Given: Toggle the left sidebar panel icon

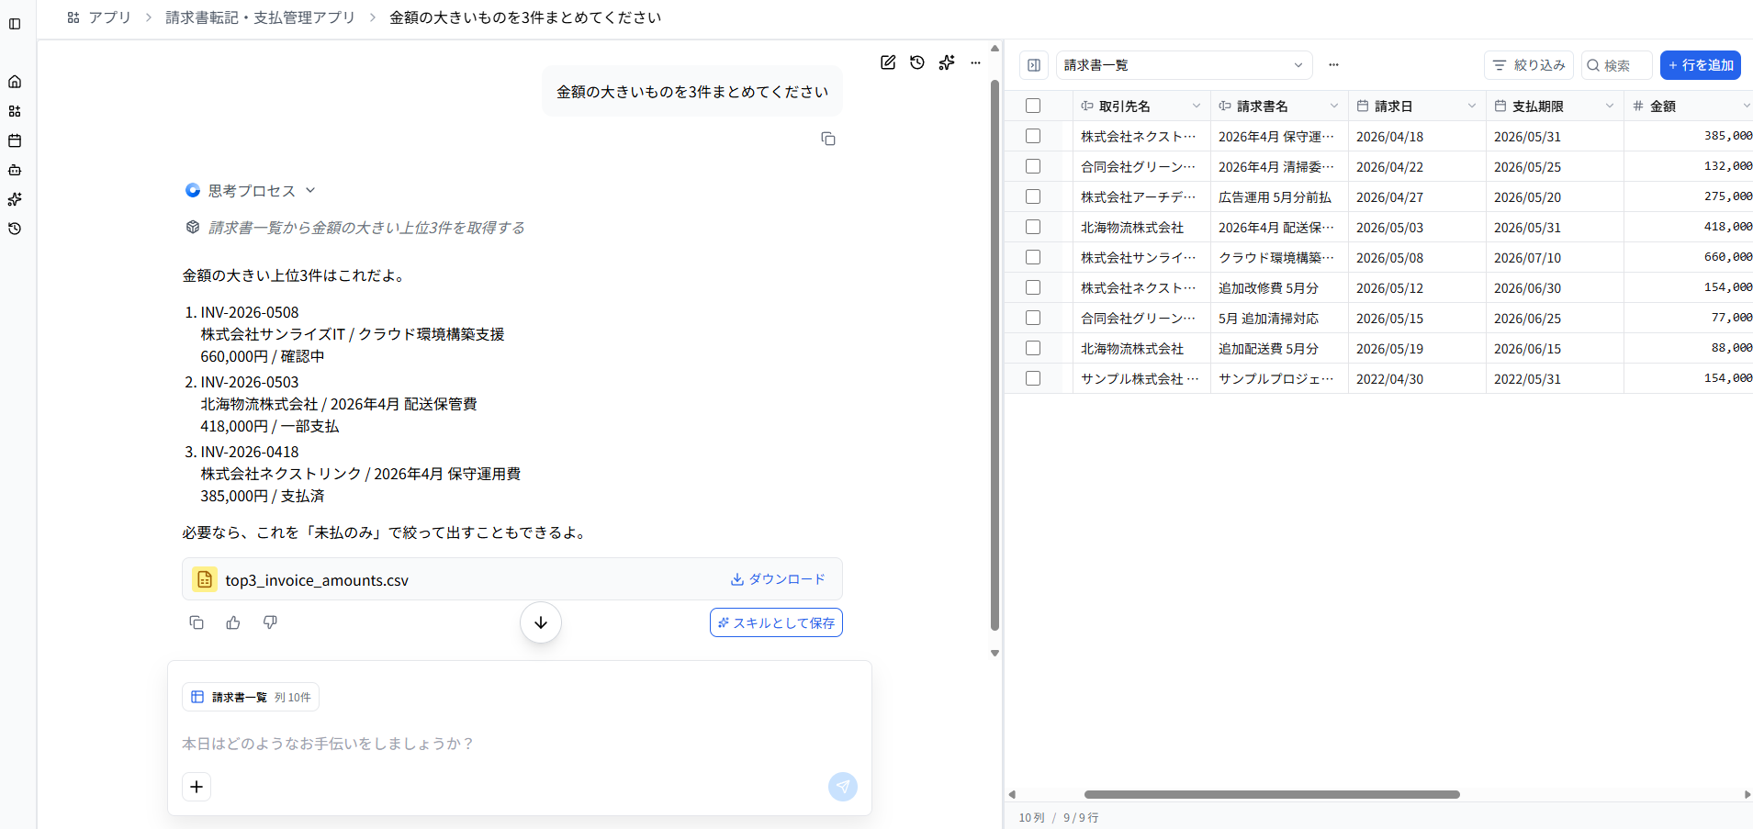Looking at the screenshot, I should pos(15,24).
